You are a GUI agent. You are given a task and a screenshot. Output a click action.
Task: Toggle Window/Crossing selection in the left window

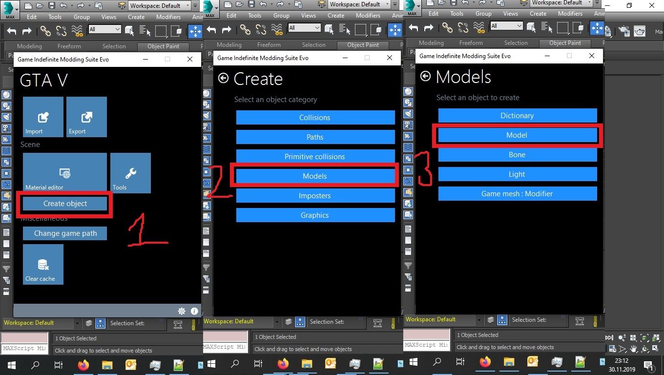coord(176,31)
